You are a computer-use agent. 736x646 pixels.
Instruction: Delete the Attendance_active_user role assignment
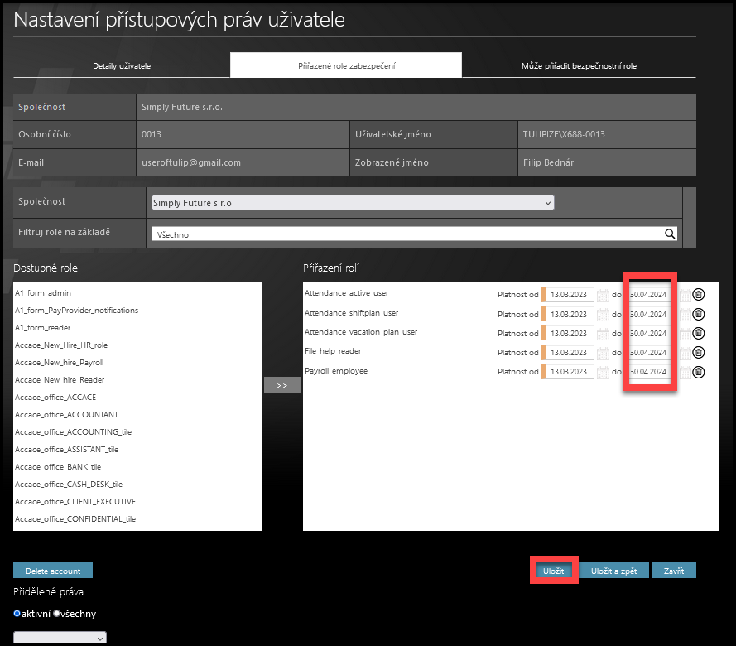(x=698, y=294)
